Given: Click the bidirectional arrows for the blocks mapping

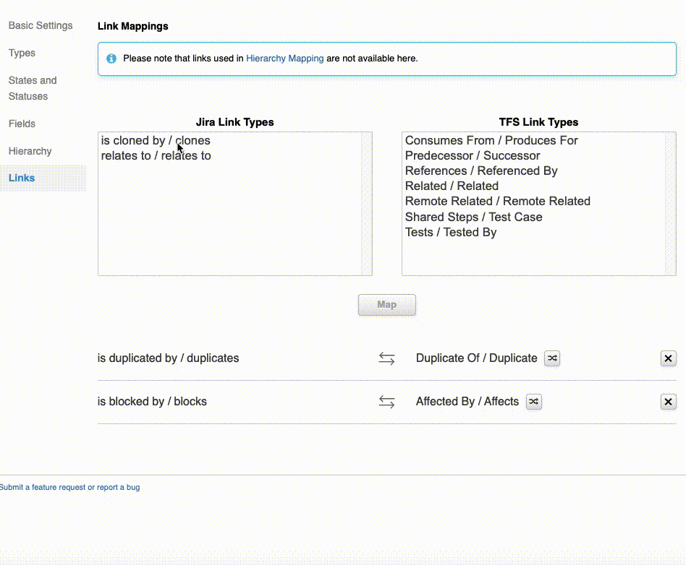Looking at the screenshot, I should (x=386, y=402).
